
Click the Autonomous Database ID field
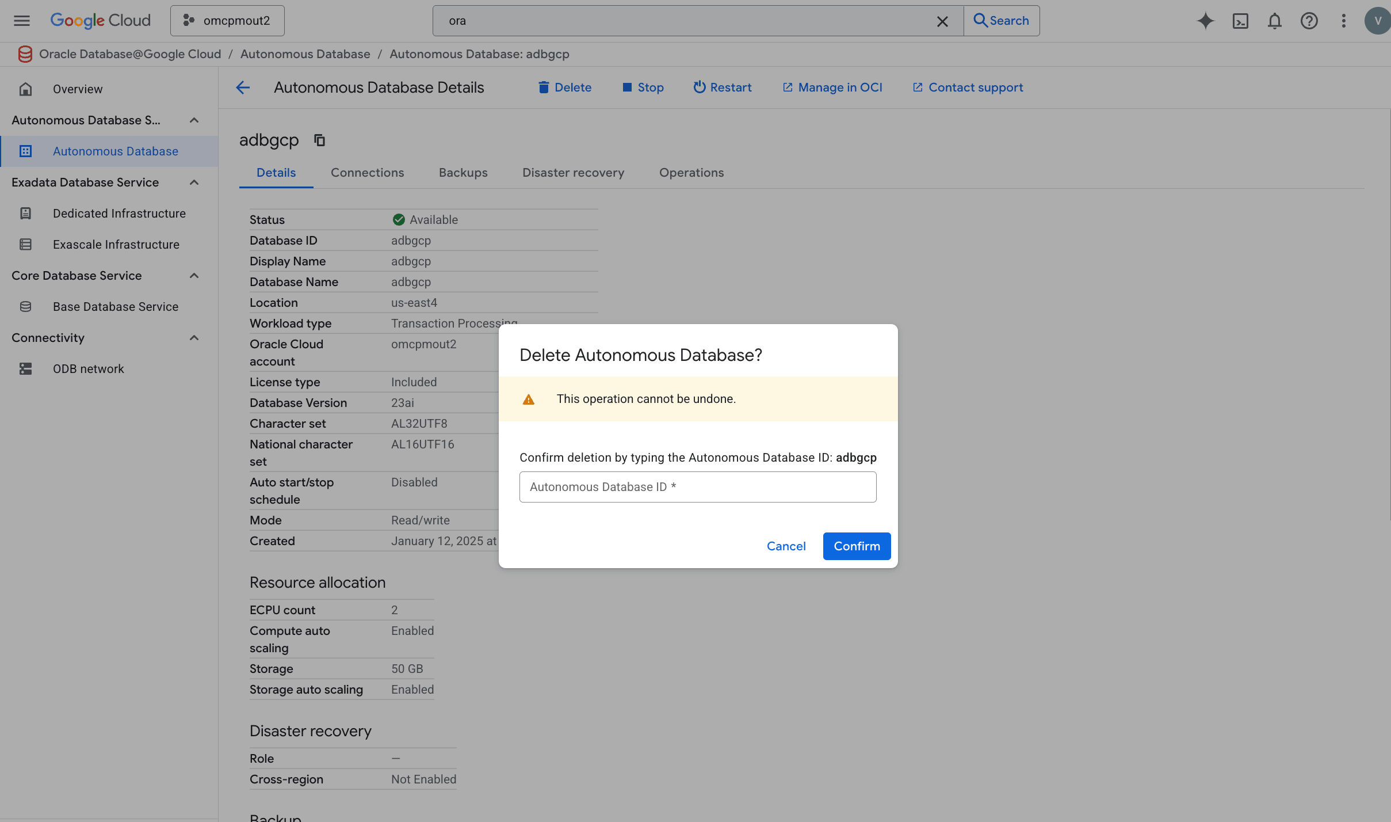click(x=697, y=487)
